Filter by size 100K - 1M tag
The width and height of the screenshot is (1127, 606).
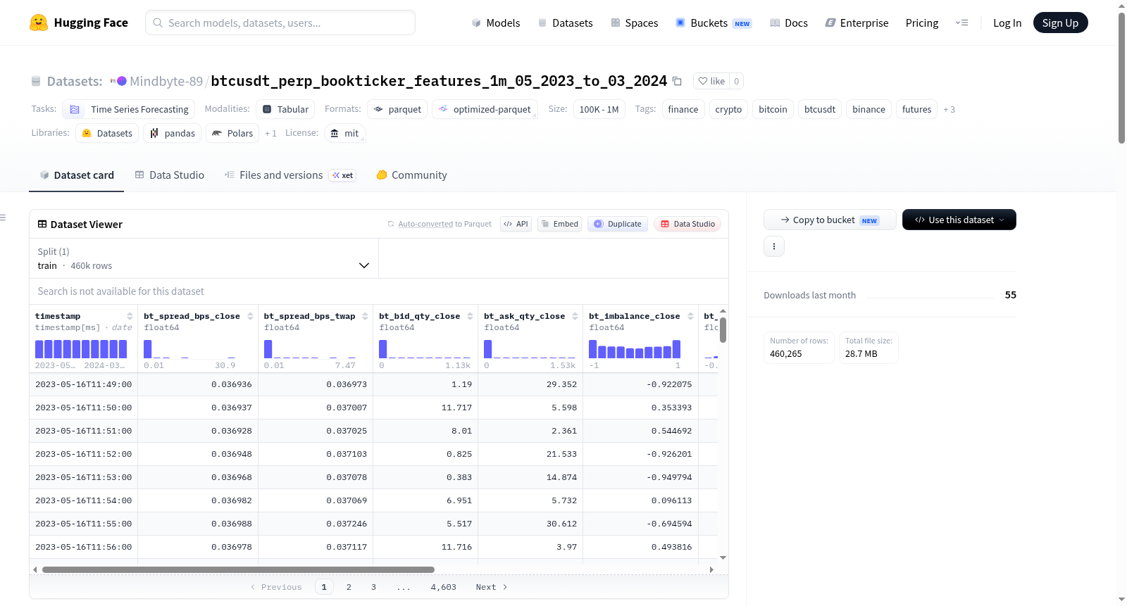click(599, 109)
